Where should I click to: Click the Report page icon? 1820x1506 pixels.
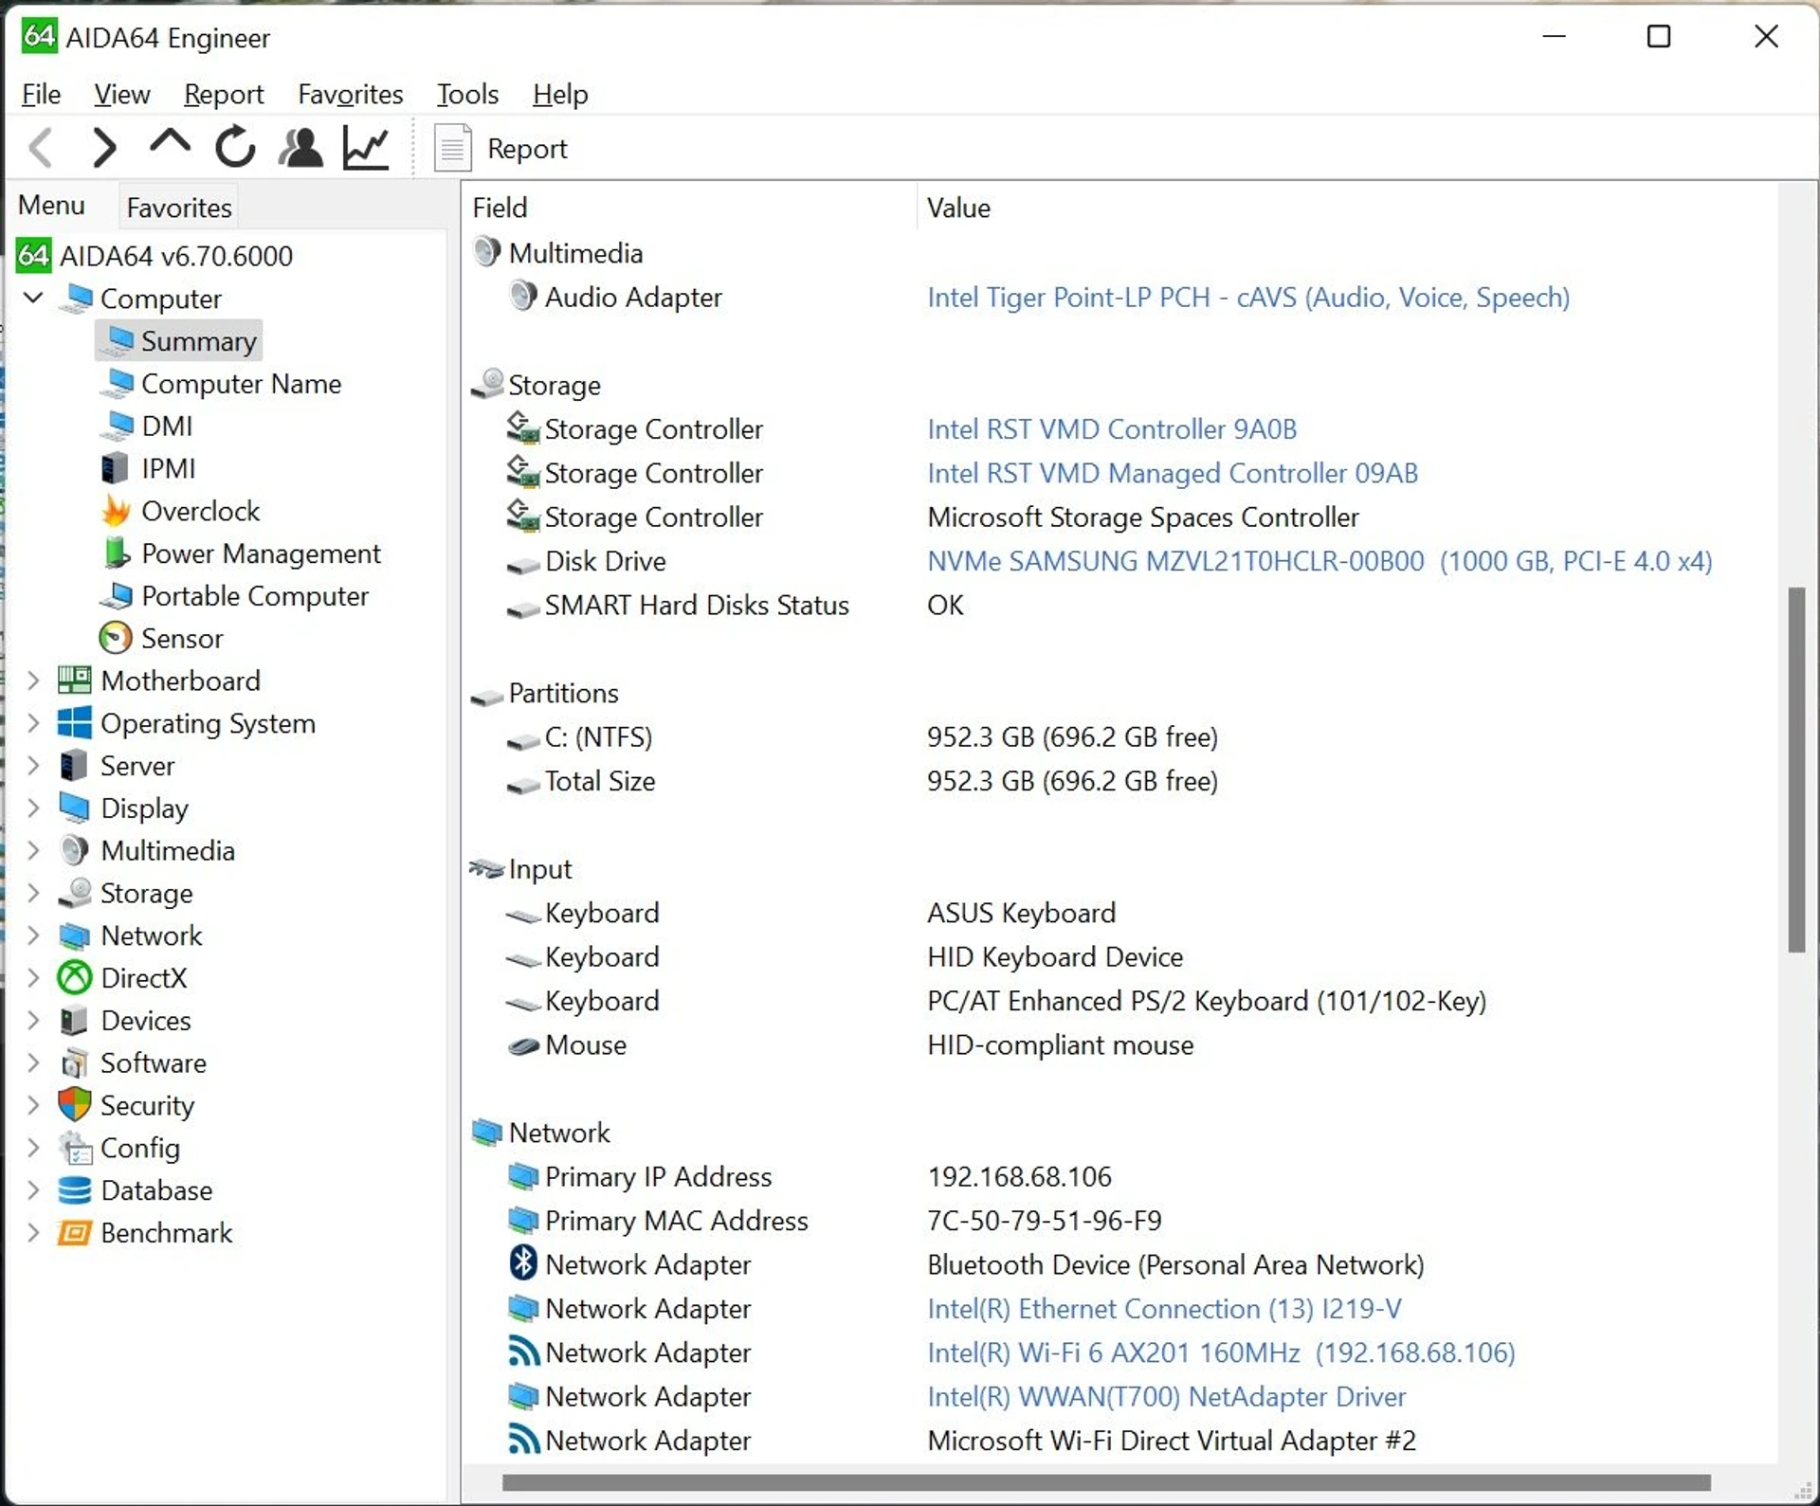(x=452, y=148)
